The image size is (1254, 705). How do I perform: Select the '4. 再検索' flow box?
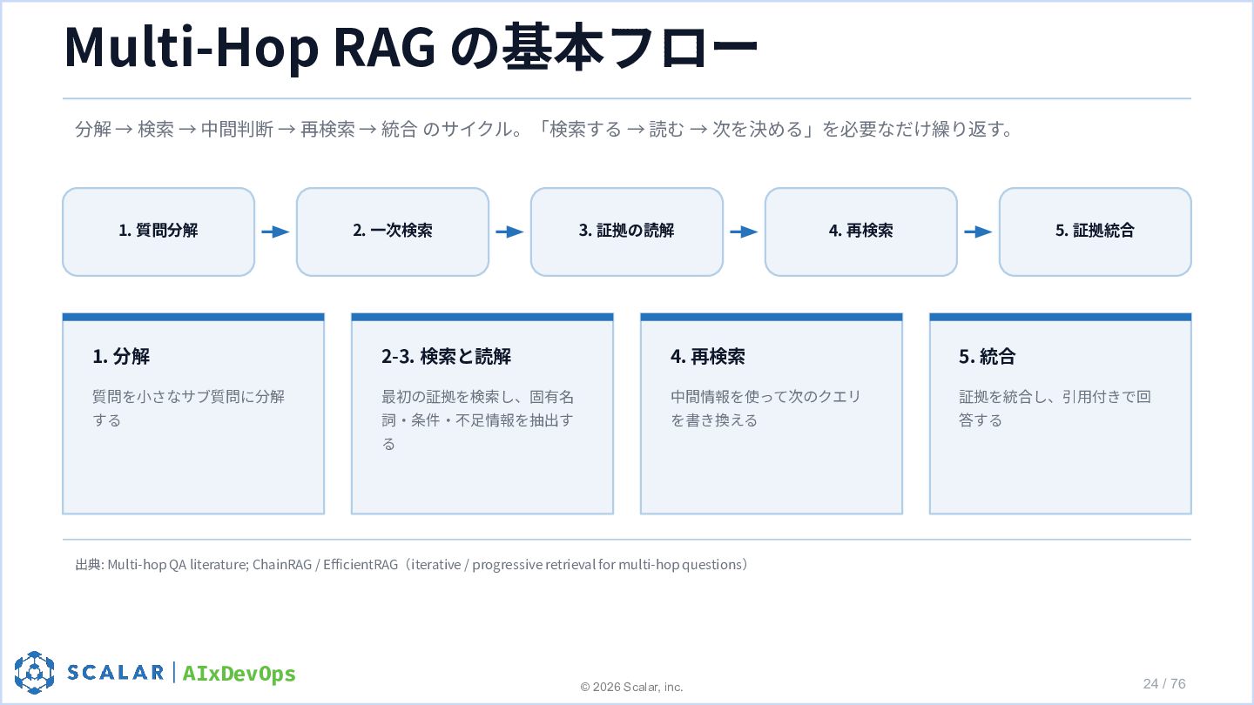coord(861,232)
